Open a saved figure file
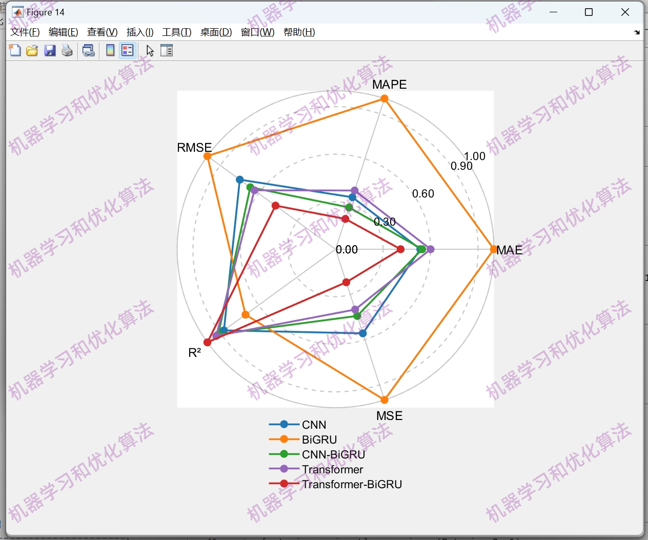 [x=32, y=50]
